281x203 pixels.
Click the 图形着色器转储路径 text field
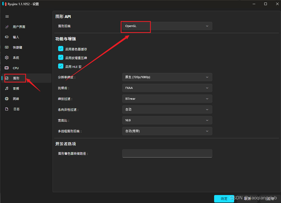tap(167, 153)
